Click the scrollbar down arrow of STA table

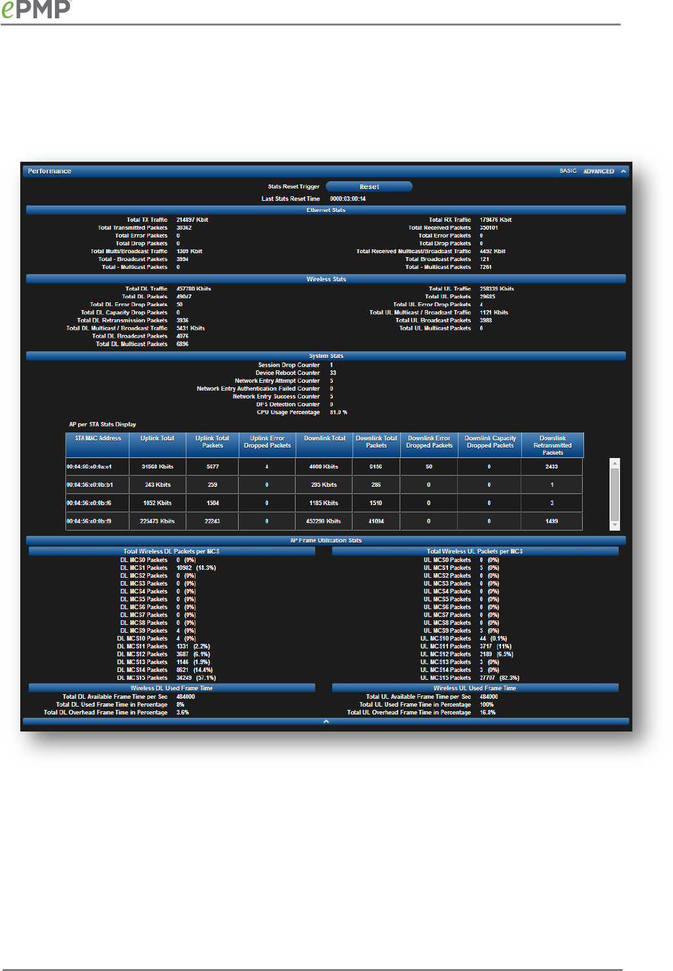pos(615,525)
